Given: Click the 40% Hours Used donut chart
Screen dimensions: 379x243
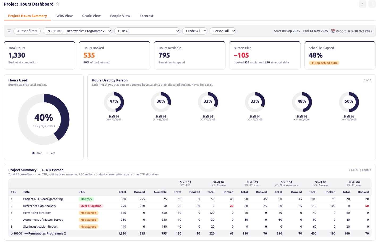Looking at the screenshot, I should click(x=44, y=119).
